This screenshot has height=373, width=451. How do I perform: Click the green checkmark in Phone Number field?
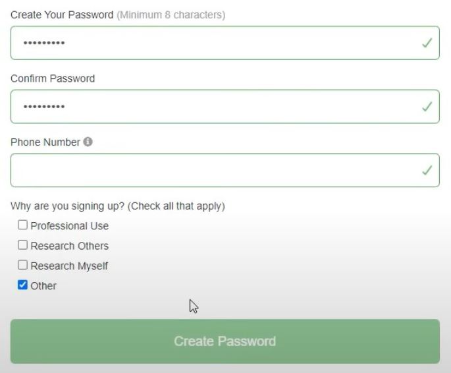coord(427,170)
